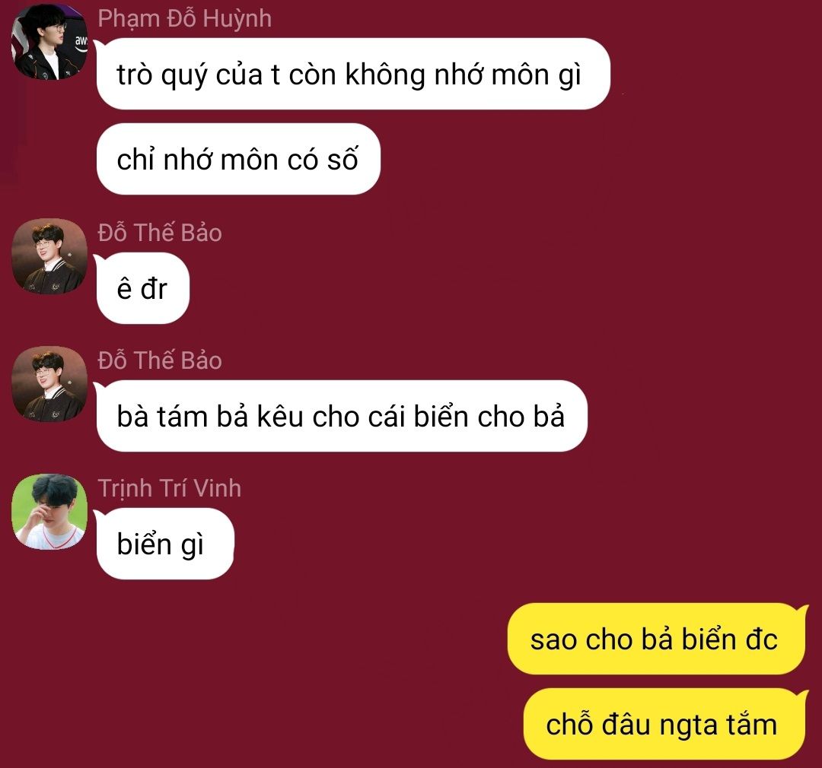Click the sender name Phạm Đỗ Huỳnh
The image size is (822, 768).
(184, 19)
